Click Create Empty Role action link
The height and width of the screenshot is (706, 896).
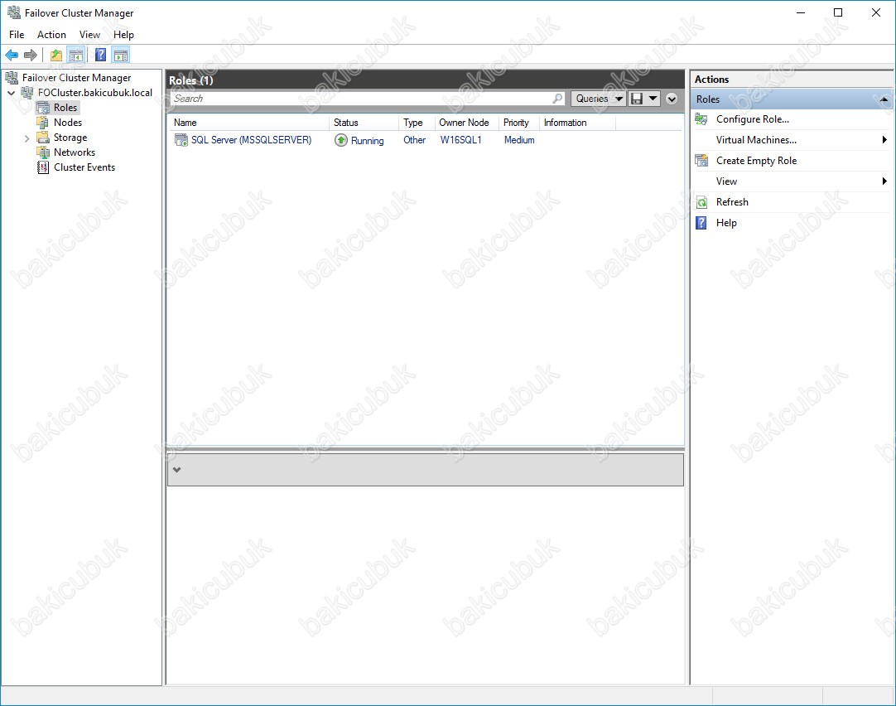(756, 161)
